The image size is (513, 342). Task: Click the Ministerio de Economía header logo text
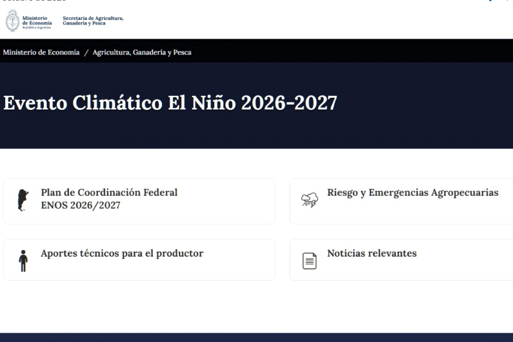(37, 22)
